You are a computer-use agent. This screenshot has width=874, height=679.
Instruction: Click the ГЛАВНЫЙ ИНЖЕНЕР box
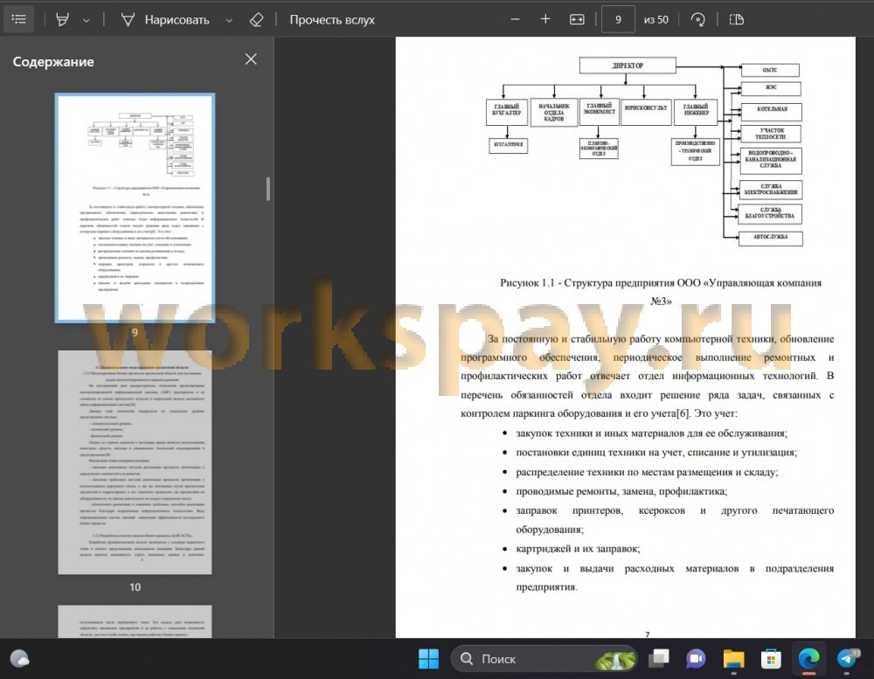(x=697, y=111)
